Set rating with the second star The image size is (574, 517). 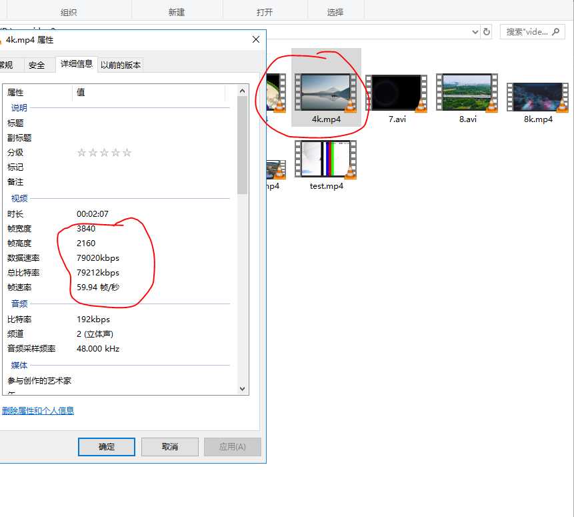pyautogui.click(x=93, y=152)
